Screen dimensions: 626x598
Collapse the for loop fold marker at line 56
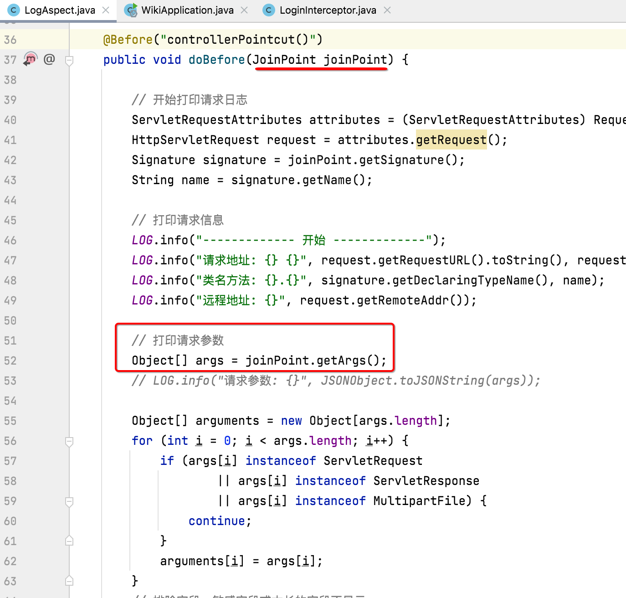69,441
